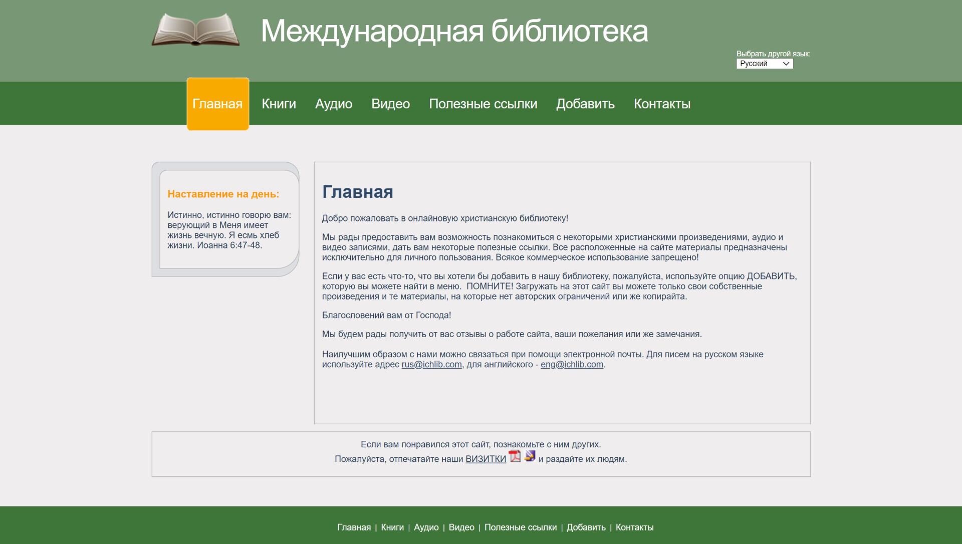Open Видео in the main menu
The width and height of the screenshot is (962, 544).
click(x=390, y=104)
